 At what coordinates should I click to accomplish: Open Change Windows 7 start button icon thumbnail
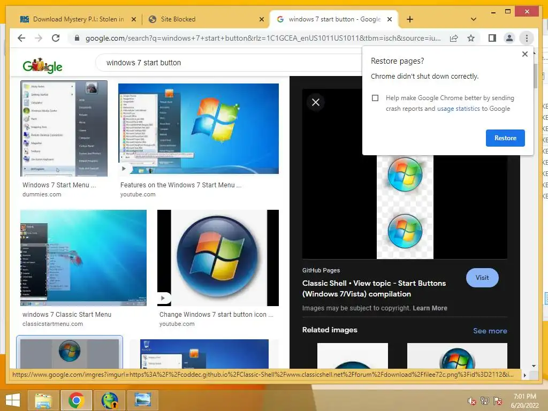pyautogui.click(x=218, y=258)
